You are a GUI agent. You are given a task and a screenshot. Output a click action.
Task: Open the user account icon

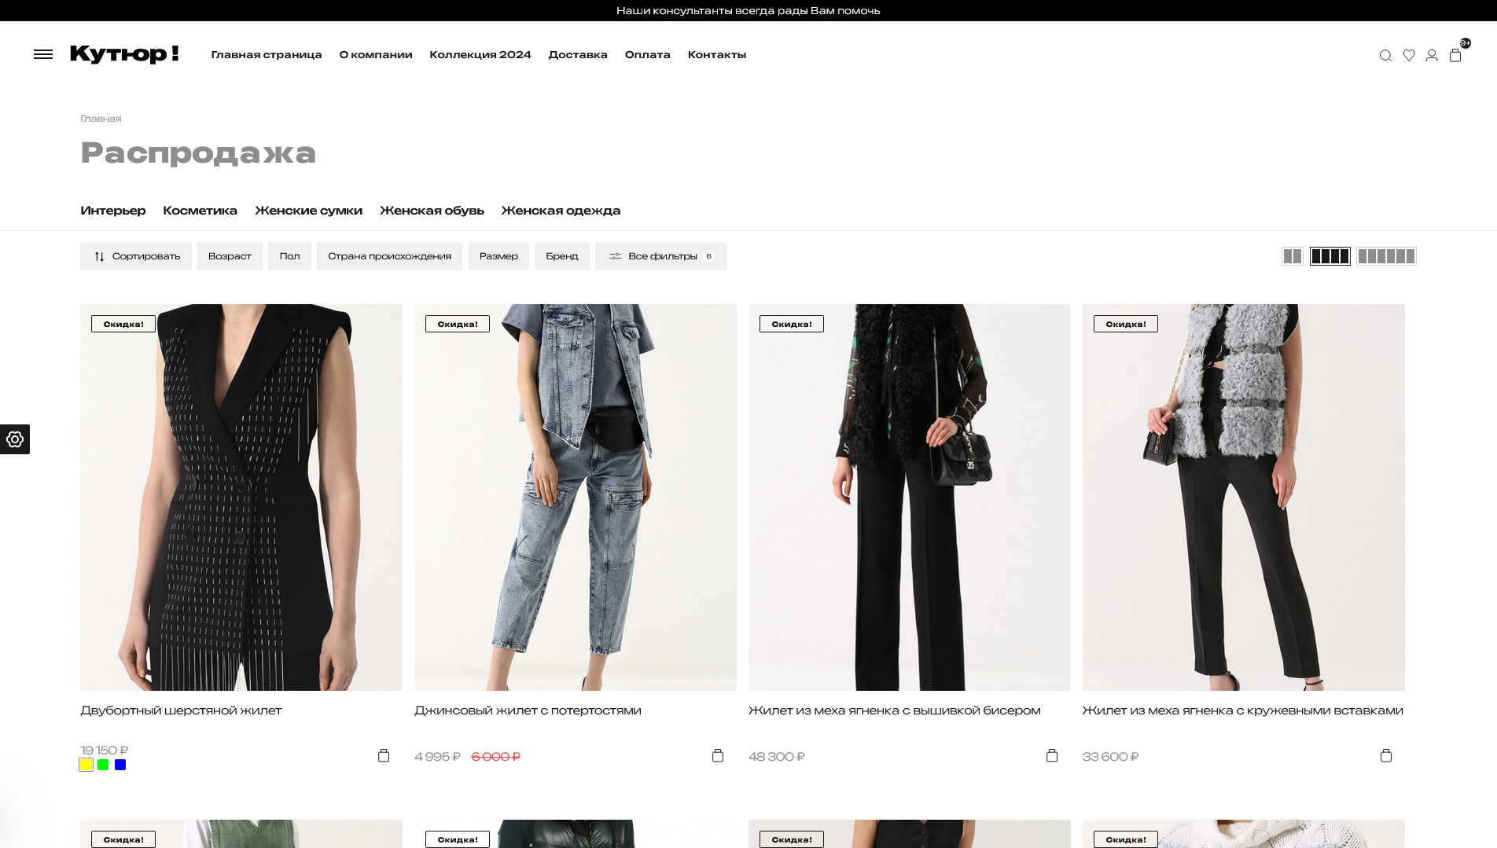click(1432, 55)
